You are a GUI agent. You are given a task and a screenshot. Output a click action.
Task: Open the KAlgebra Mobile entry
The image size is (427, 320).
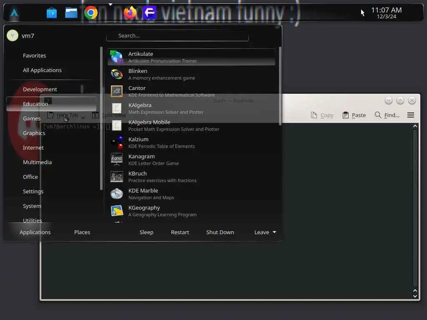[191, 125]
